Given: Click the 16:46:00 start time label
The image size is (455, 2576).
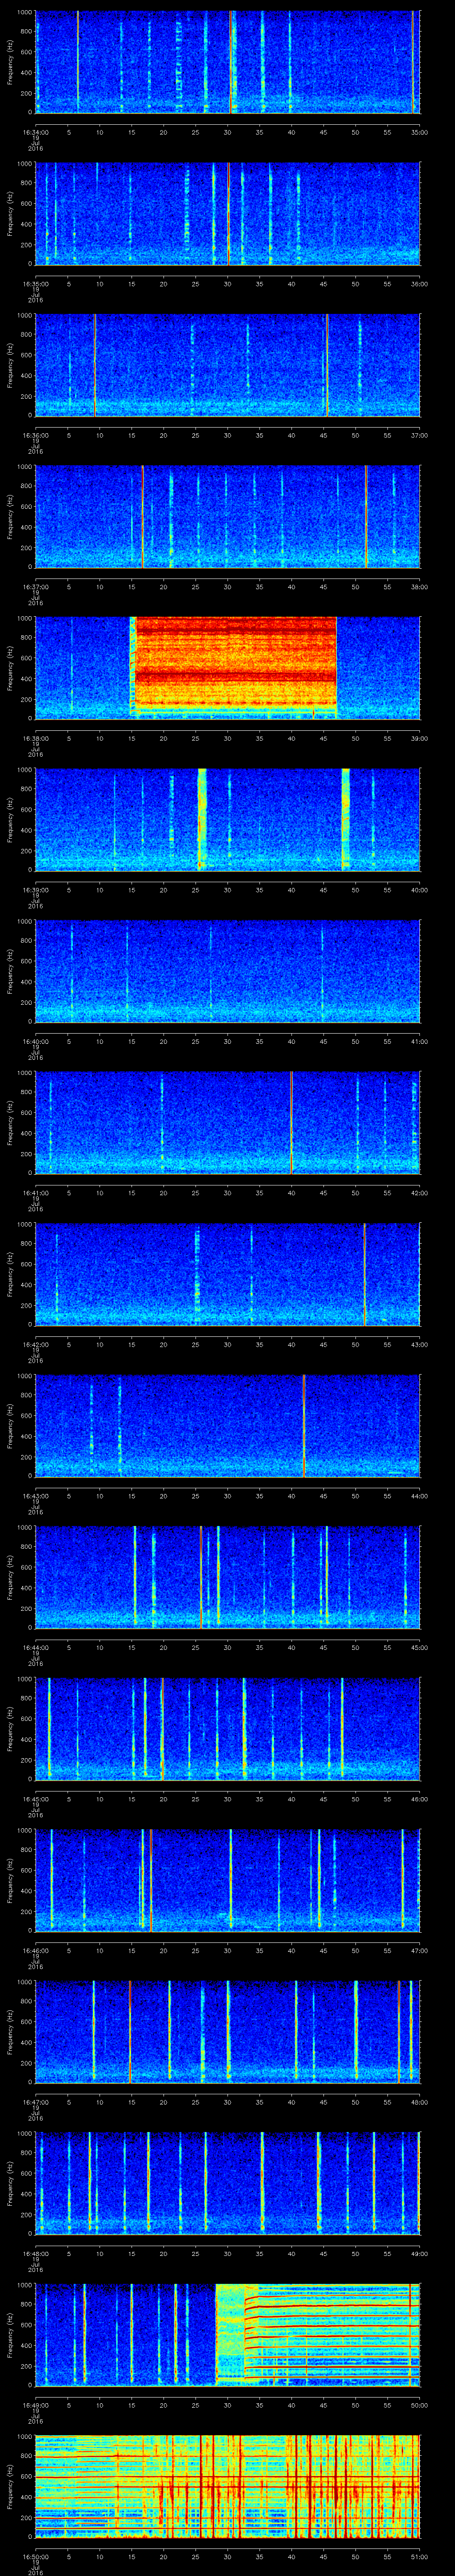Looking at the screenshot, I should pyautogui.click(x=35, y=1951).
